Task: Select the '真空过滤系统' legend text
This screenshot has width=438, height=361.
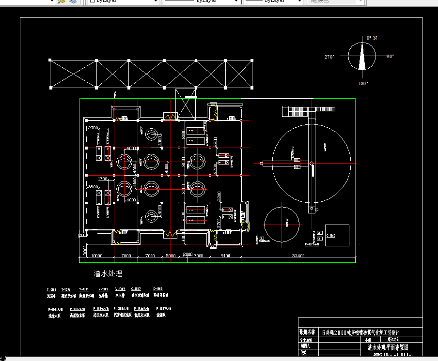Action: click(x=140, y=295)
